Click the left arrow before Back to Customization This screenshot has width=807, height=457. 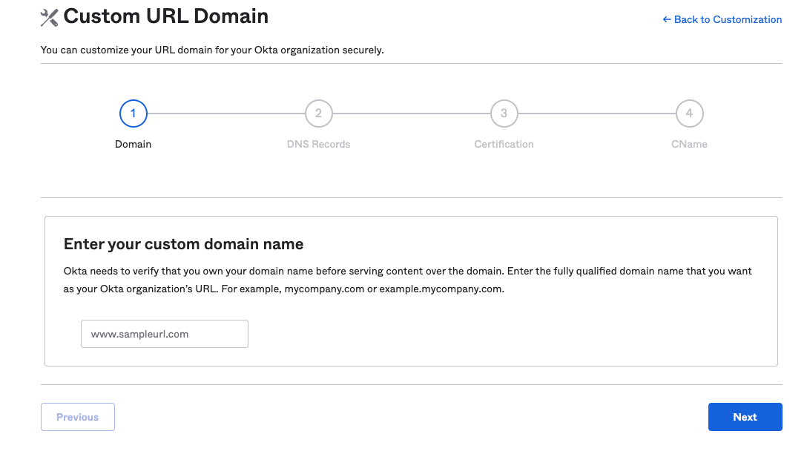tap(667, 19)
